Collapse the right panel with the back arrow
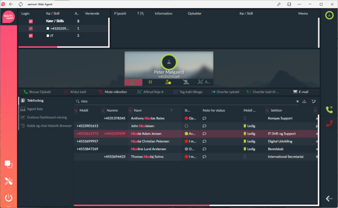Image resolution: width=338 pixels, height=208 pixels. click(x=329, y=199)
